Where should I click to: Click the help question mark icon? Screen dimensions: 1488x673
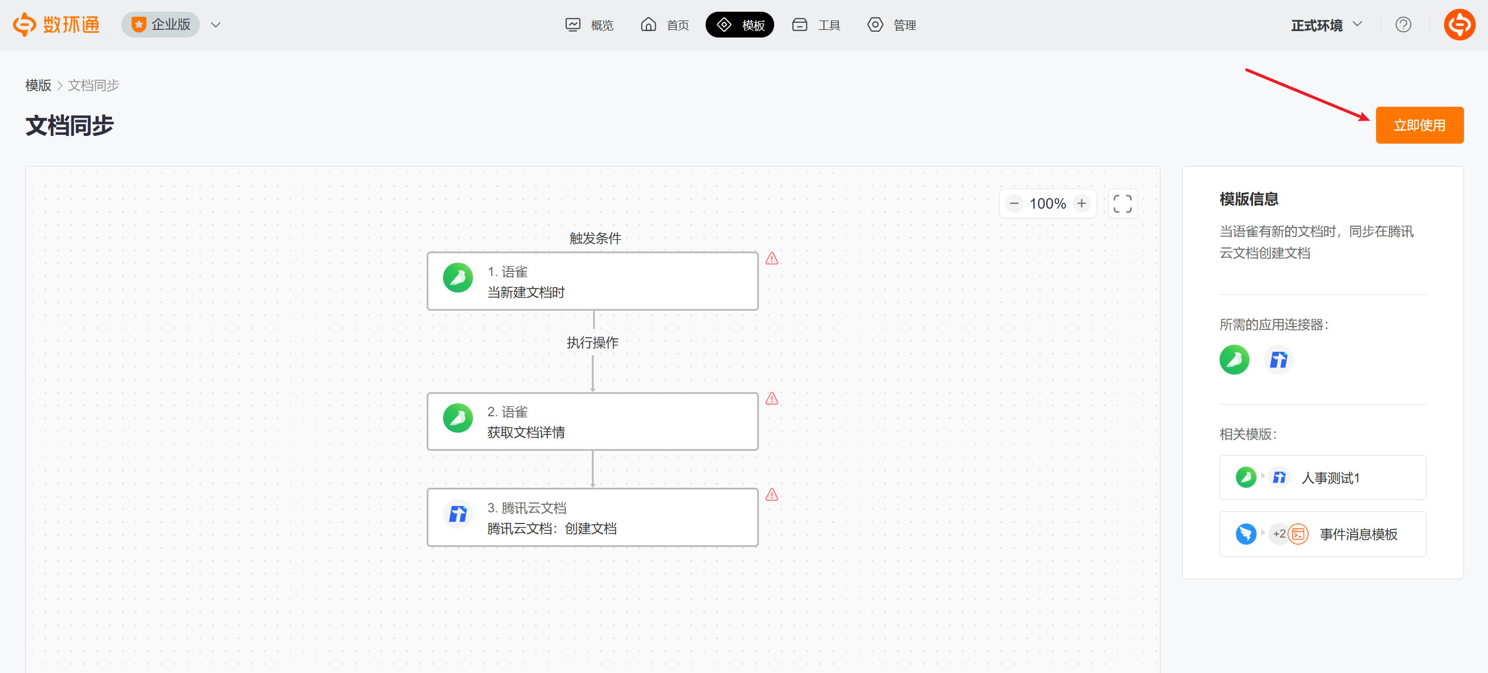coord(1403,25)
